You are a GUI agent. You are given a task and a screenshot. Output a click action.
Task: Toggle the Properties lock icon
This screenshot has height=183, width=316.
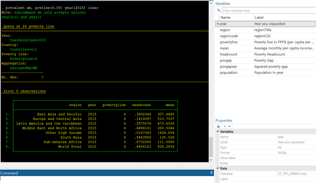pyautogui.click(x=218, y=126)
